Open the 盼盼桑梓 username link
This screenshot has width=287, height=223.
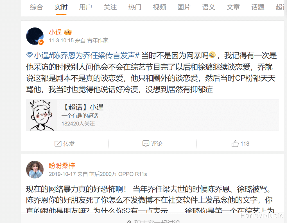(62, 166)
